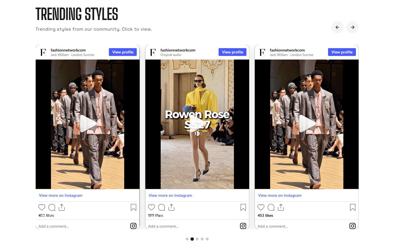Click the 'TRENDING STYLES' heading
396x251 pixels.
77,14
